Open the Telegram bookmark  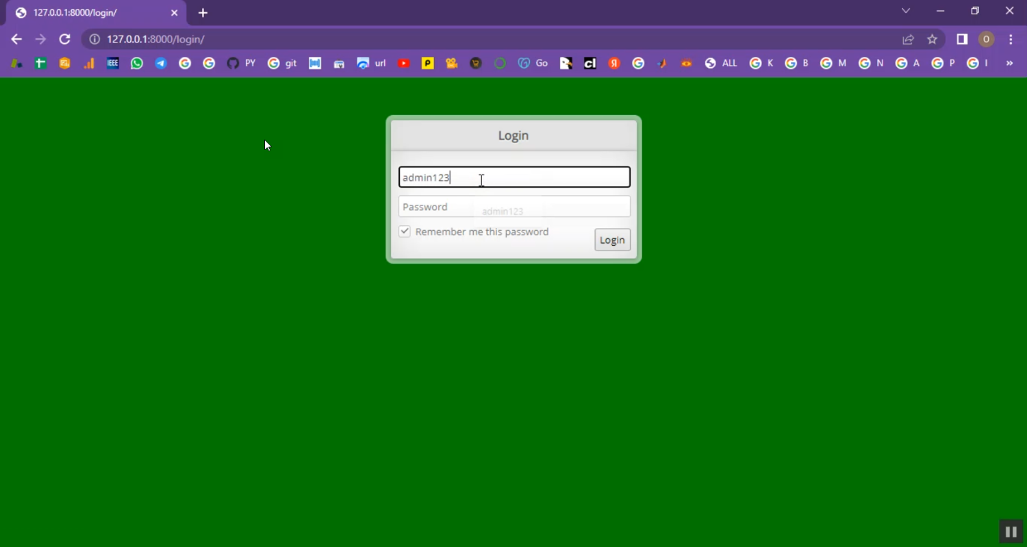coord(161,63)
